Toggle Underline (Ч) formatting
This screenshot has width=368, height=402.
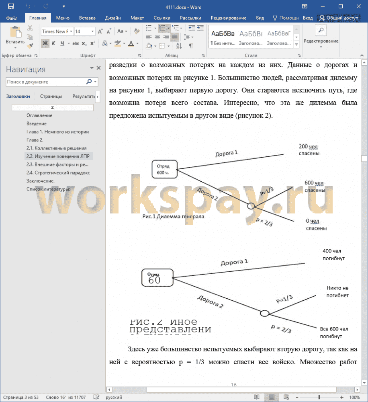click(x=62, y=43)
